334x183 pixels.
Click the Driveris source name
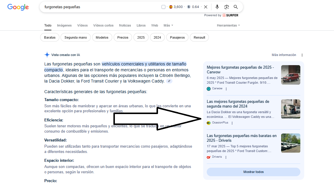point(217,157)
